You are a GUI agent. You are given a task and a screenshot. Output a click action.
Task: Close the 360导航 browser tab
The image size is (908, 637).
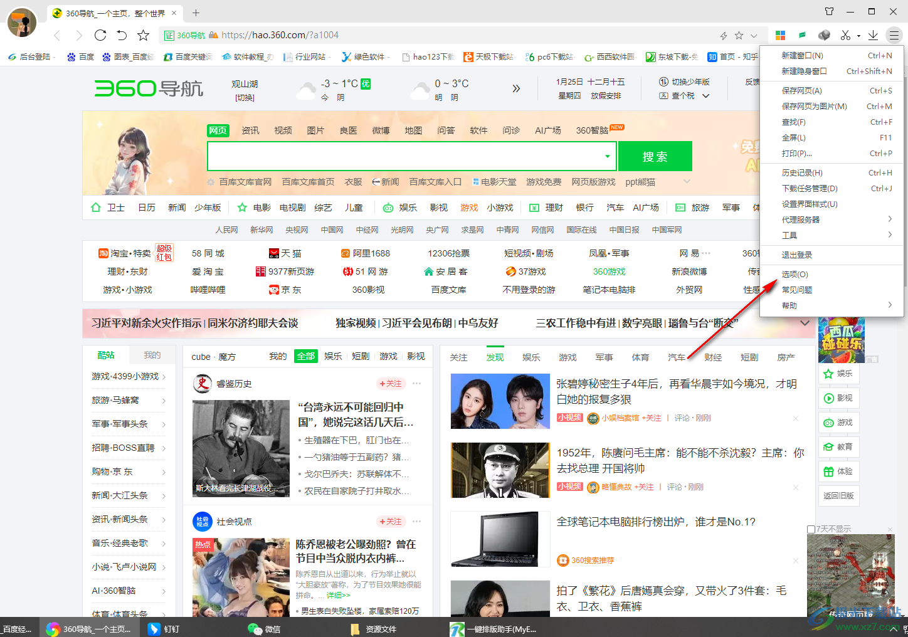point(174,13)
